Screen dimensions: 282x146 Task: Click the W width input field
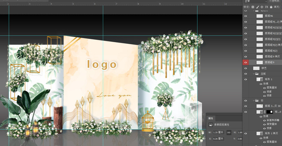pos(218,133)
